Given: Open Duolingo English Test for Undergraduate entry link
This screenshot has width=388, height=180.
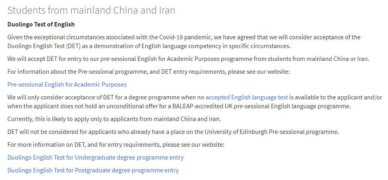Looking at the screenshot, I should pyautogui.click(x=96, y=158).
